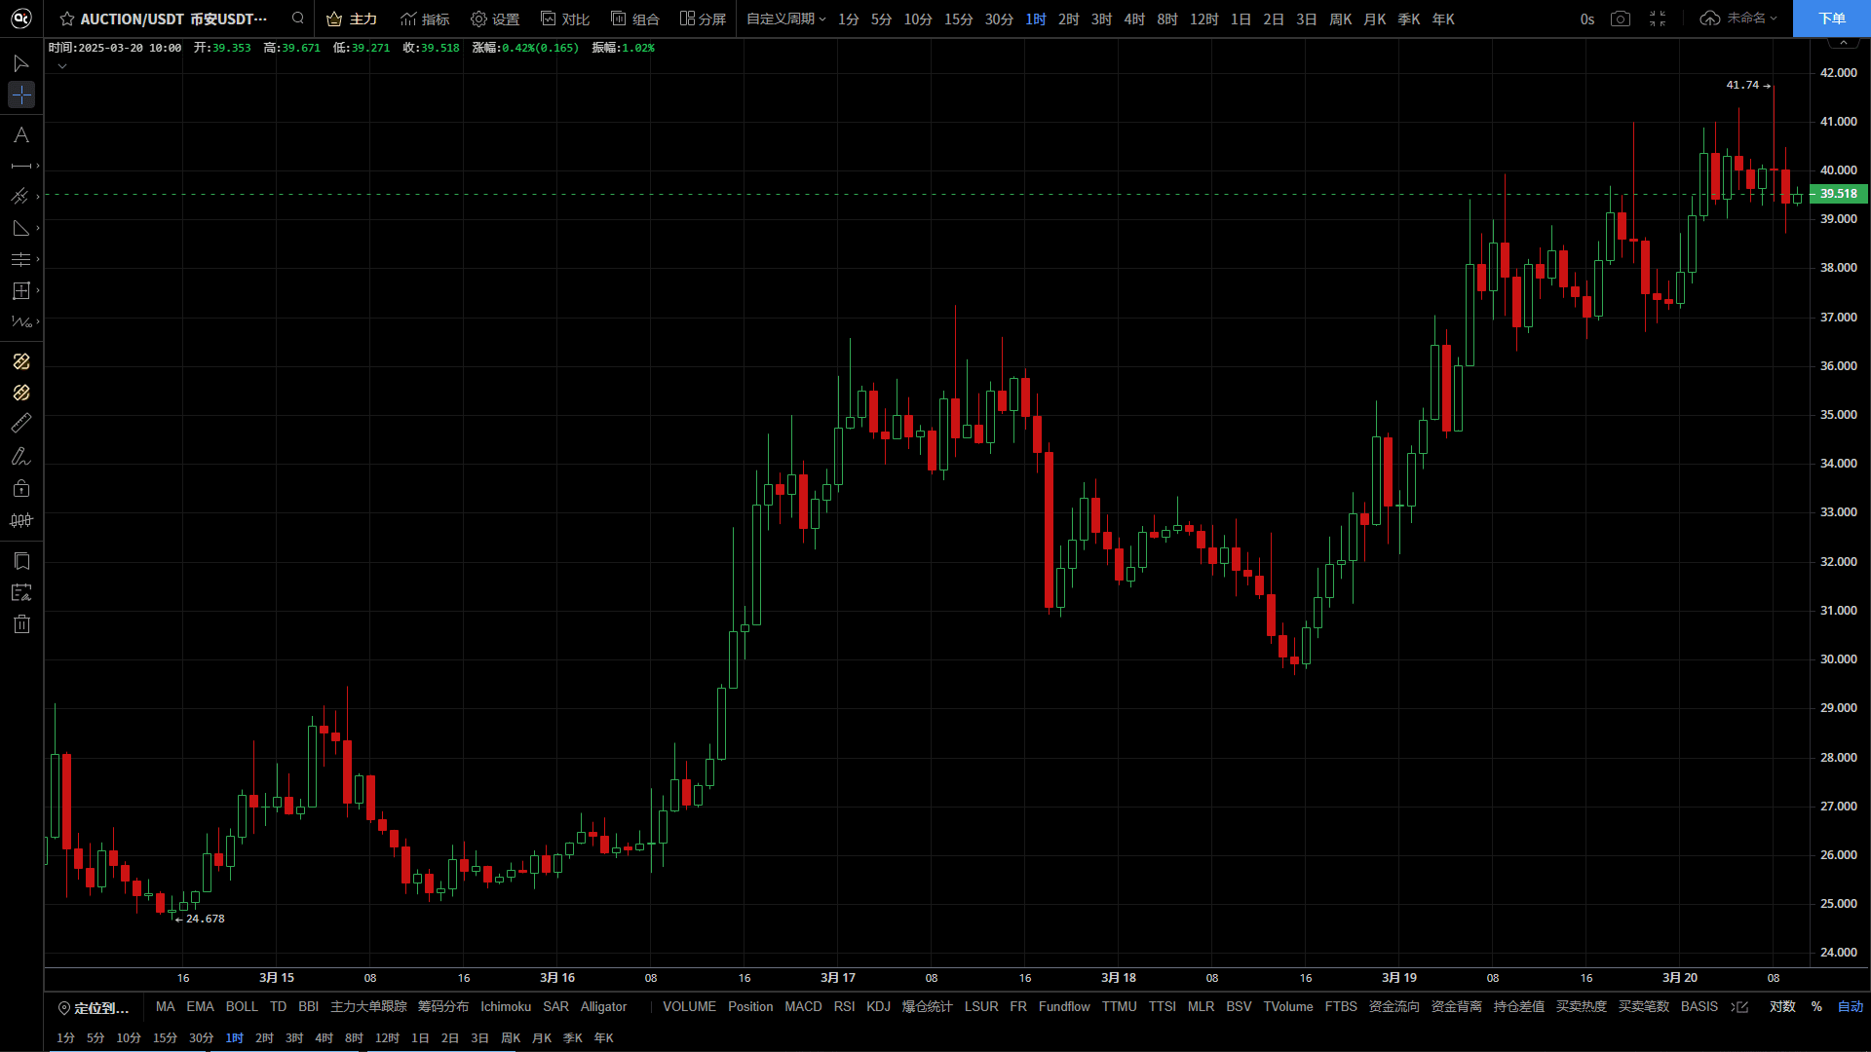Select the horizontal line drawing tool
The width and height of the screenshot is (1871, 1052).
pos(20,166)
